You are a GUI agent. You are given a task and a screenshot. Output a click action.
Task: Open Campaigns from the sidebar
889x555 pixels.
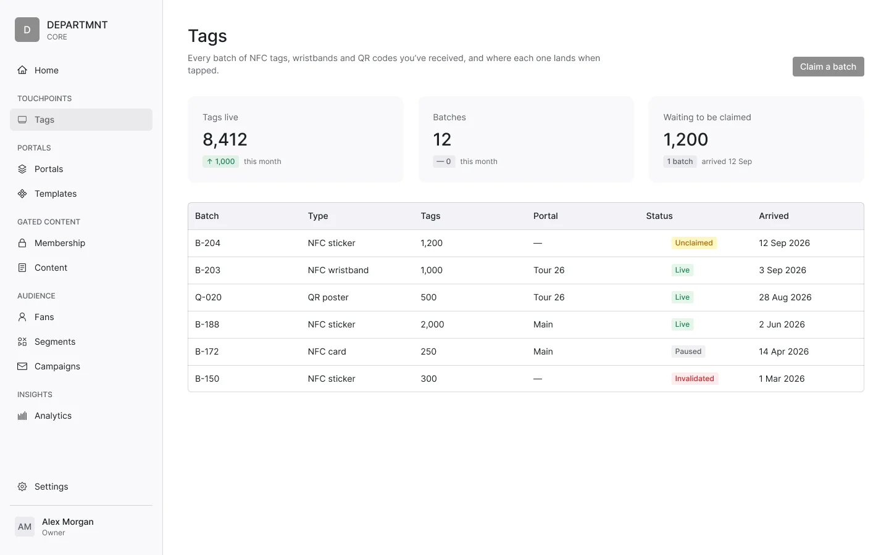[x=81, y=366]
